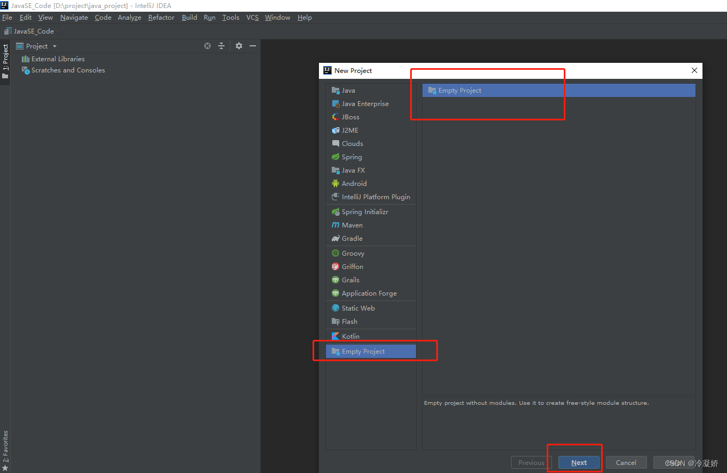The image size is (727, 473).
Task: Click the Project panel title label
Action: [x=37, y=46]
